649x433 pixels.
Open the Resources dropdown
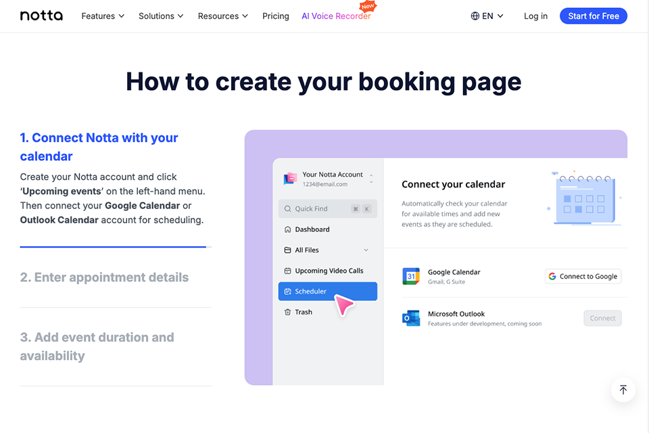[222, 16]
